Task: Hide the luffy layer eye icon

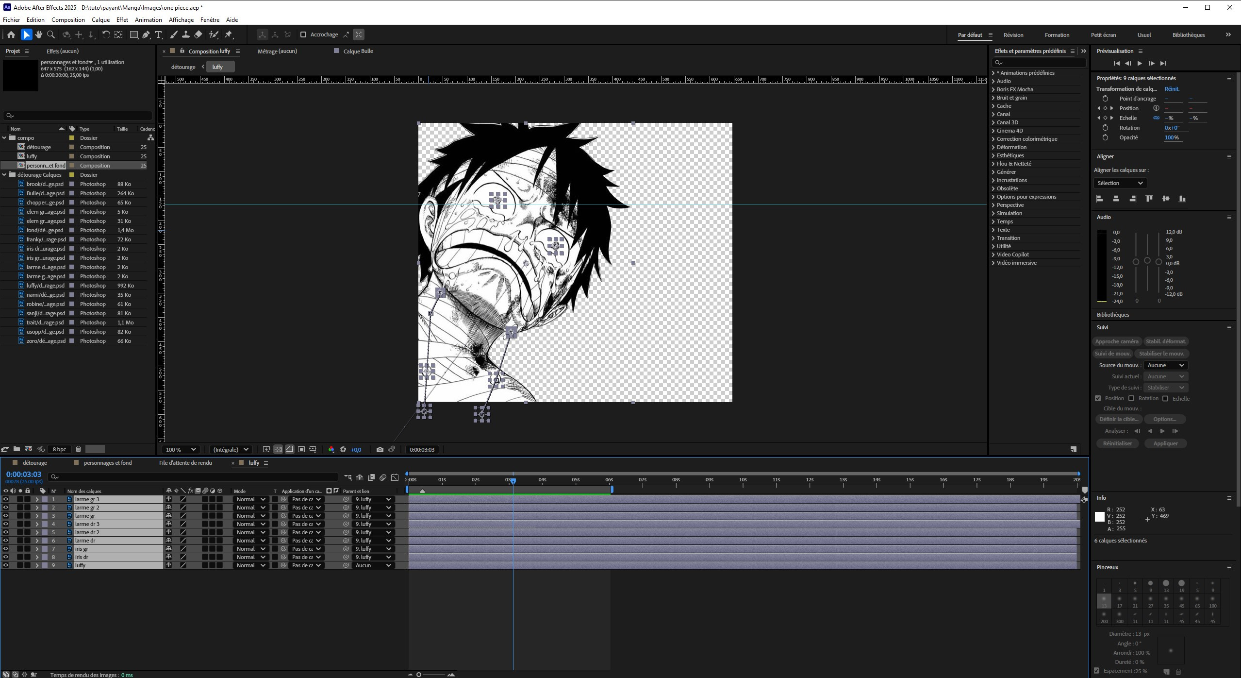Action: (x=6, y=565)
